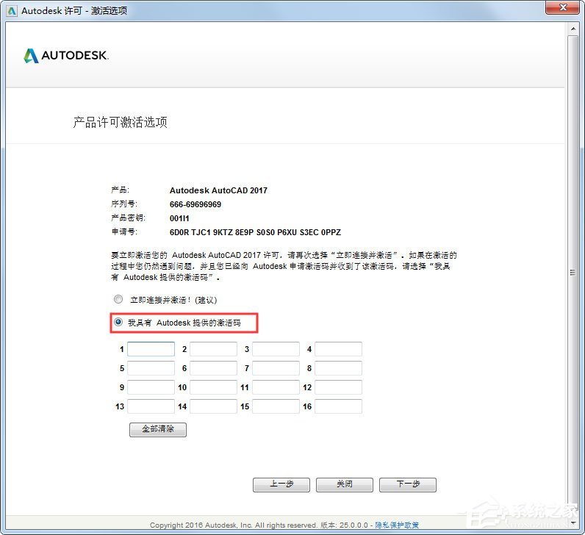Viewport: 585px width, 535px height.
Task: Click the Autodesk title bar app icon
Action: 11,10
